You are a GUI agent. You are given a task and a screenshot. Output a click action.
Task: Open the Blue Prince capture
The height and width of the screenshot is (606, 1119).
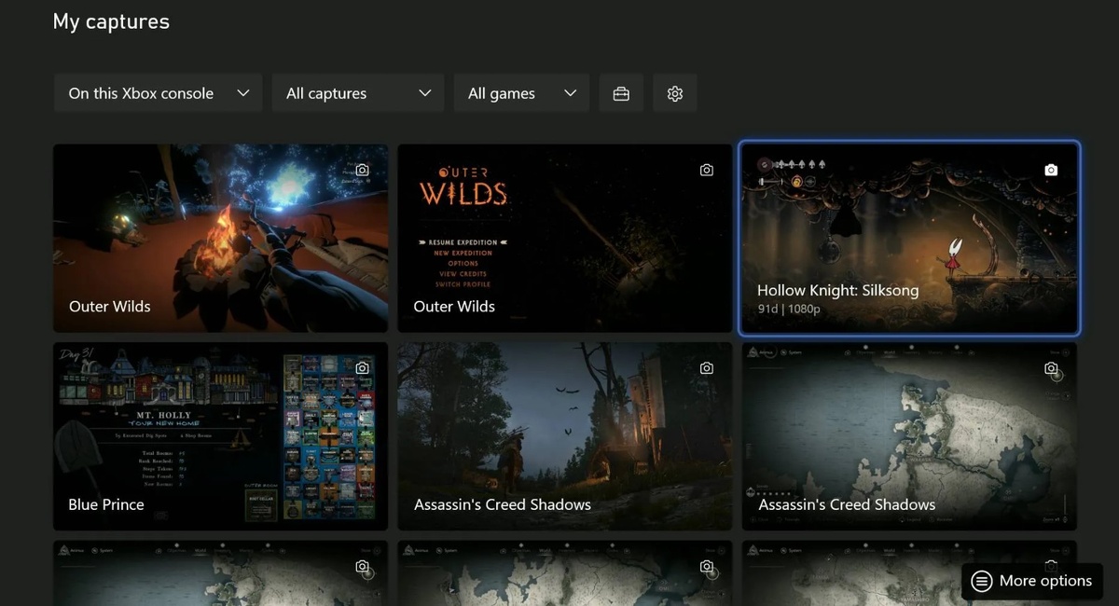tap(220, 436)
